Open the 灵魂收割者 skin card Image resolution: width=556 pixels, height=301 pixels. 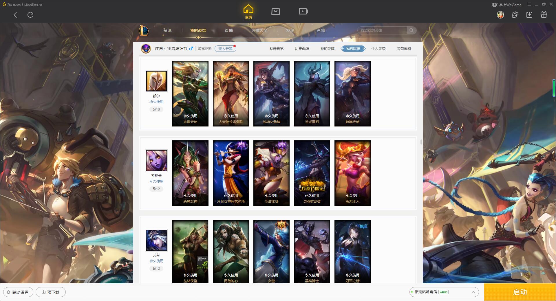pos(312,173)
